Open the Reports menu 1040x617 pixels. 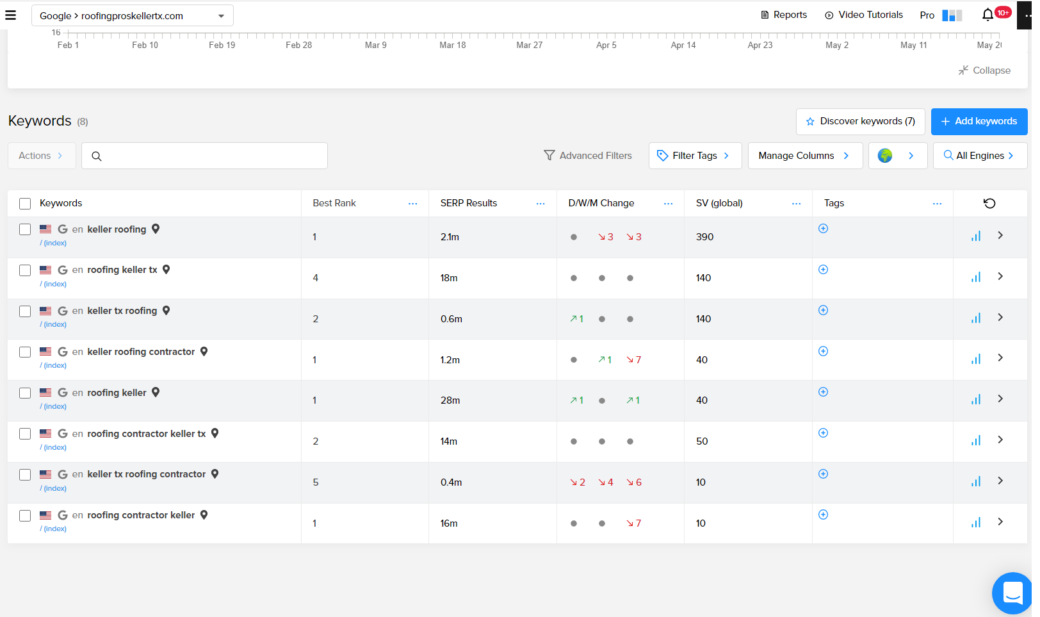click(x=783, y=15)
